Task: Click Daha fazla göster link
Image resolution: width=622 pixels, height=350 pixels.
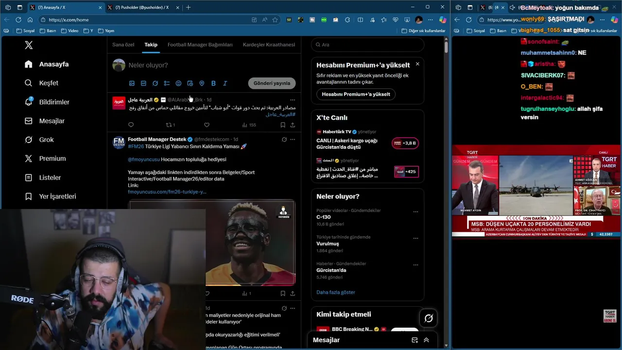Action: pos(336,292)
